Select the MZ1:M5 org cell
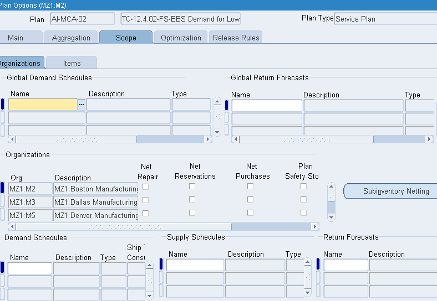437x301 pixels. click(x=31, y=215)
